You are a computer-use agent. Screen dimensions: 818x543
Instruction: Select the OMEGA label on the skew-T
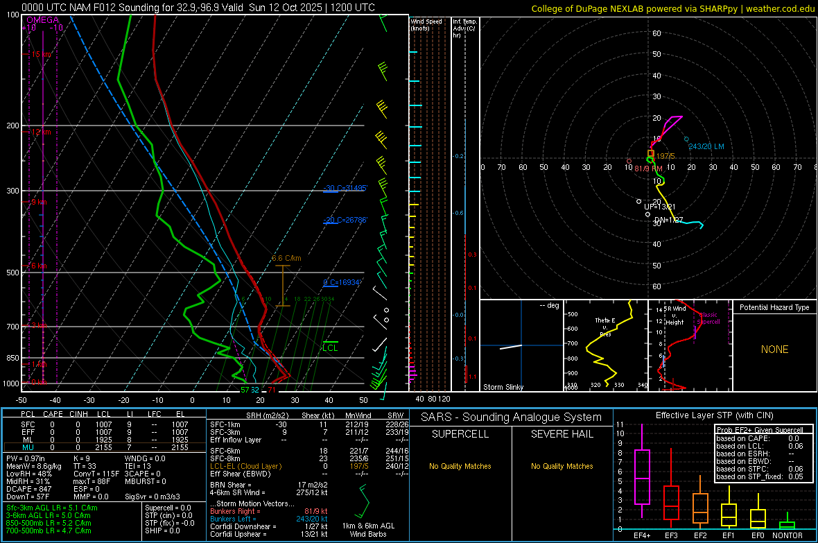[x=43, y=20]
